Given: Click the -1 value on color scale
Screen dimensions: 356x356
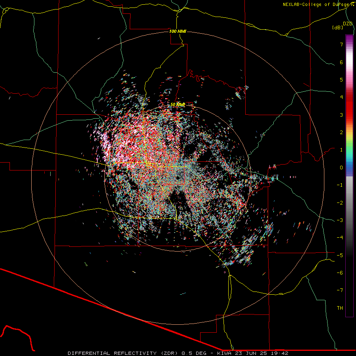Looking at the screenshot, I should 340,185.
